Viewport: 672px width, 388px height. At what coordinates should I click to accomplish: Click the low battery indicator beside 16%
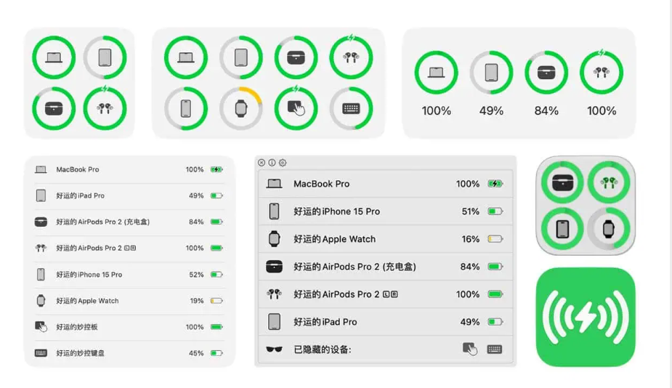coord(495,239)
